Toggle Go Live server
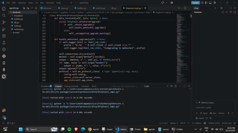The image size is (238, 133). point(226,123)
